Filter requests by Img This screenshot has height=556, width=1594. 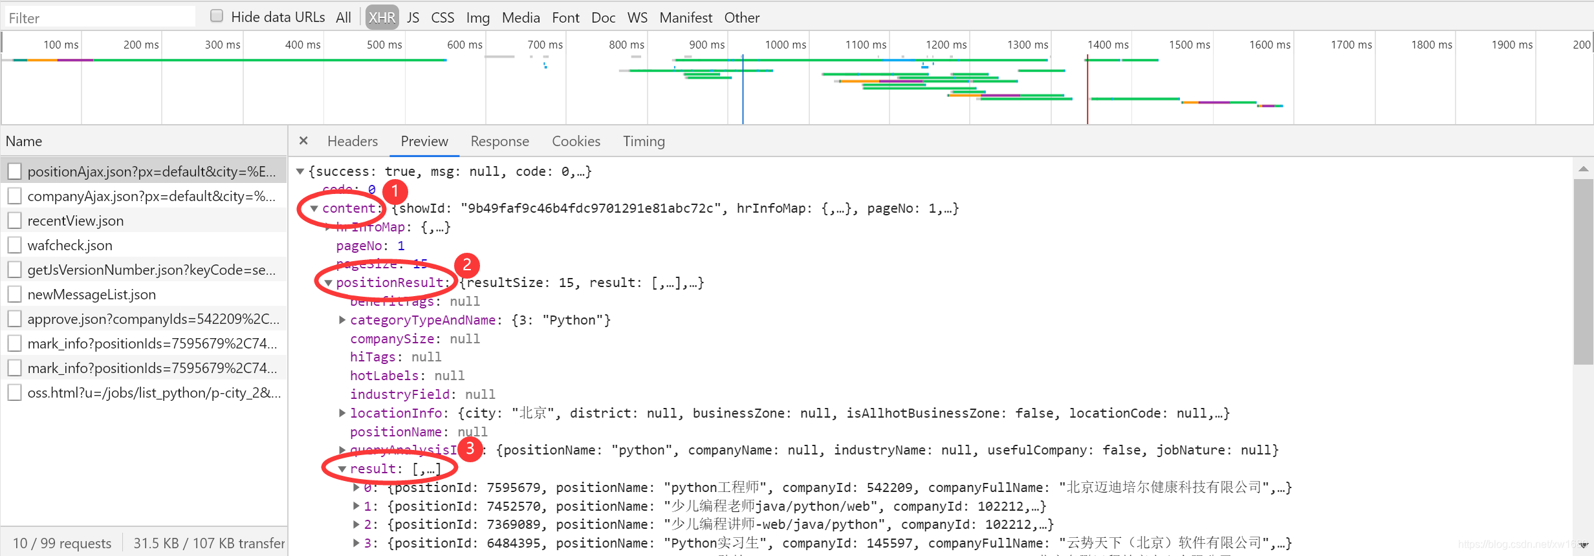(477, 17)
